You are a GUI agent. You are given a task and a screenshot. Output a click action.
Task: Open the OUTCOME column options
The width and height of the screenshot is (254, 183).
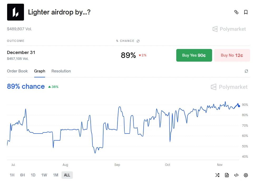[16, 41]
